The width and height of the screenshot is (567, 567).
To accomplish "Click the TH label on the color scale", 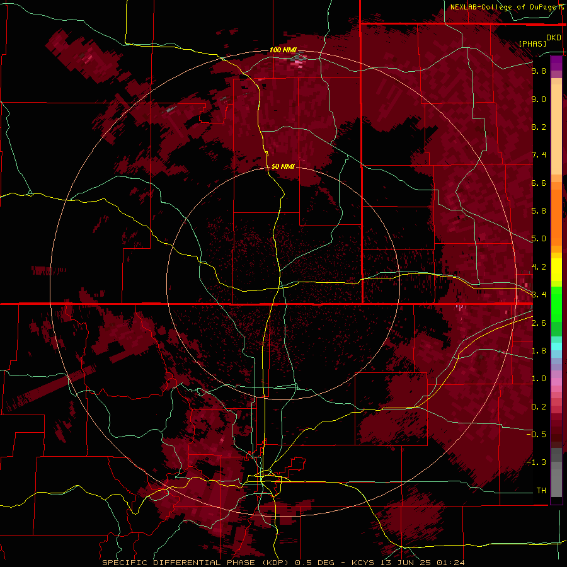I will tap(541, 491).
